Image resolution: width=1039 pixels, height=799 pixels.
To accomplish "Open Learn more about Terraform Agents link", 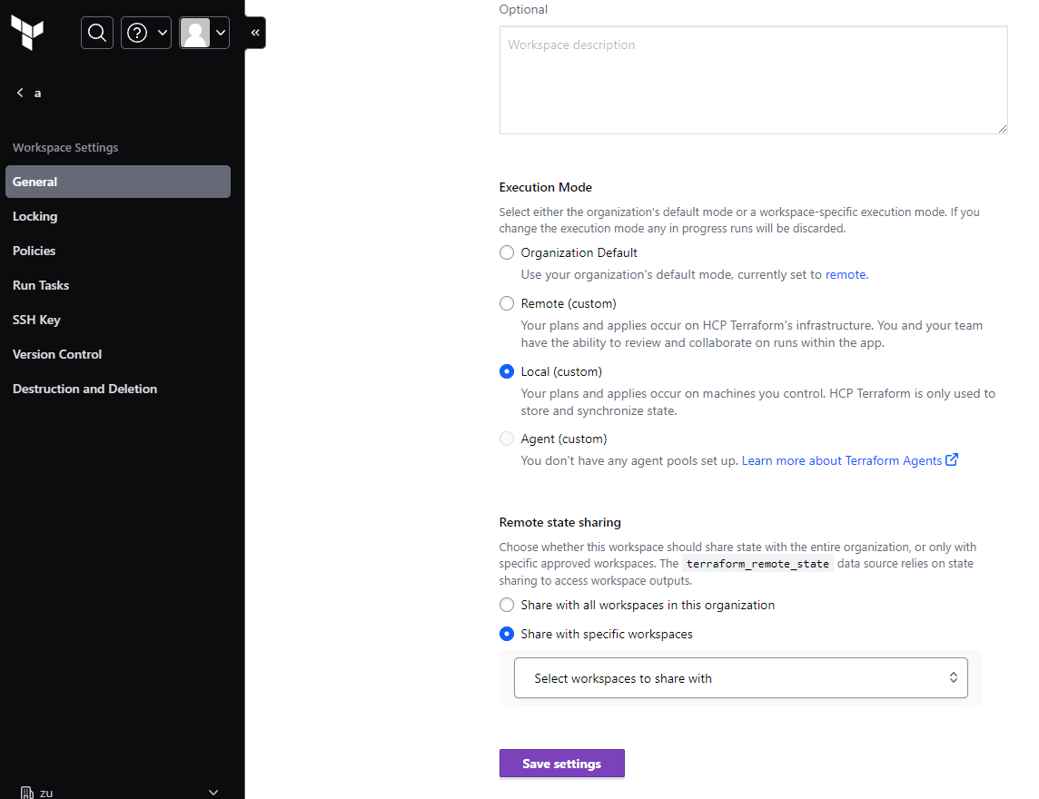I will (842, 460).
